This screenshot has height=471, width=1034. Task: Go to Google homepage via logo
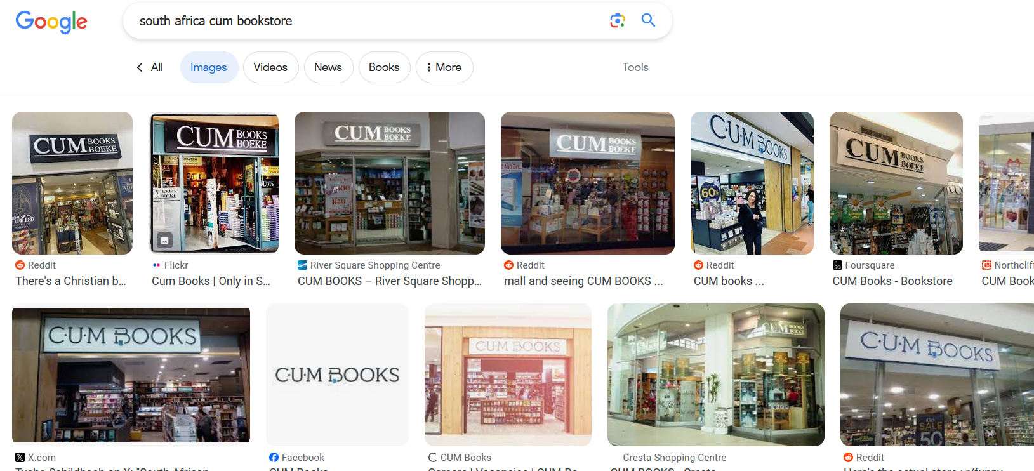(51, 22)
